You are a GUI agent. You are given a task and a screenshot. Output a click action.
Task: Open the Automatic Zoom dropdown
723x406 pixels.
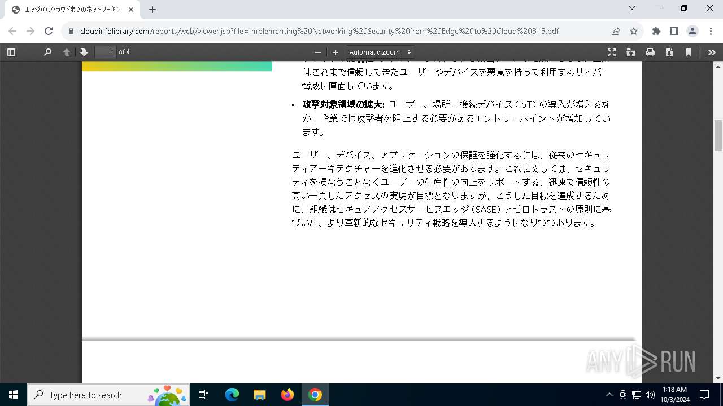click(x=380, y=52)
